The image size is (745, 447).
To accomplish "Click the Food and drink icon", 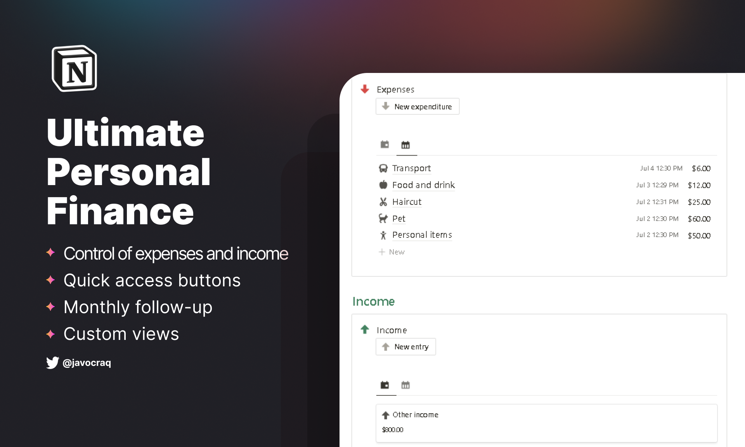I will (x=383, y=185).
